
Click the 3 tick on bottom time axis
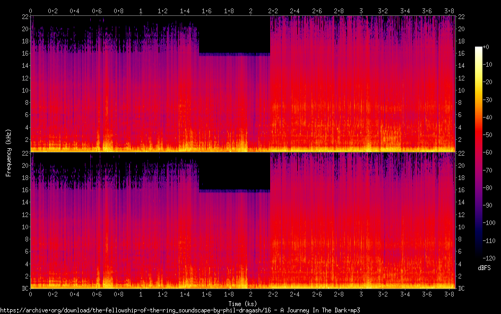(361, 294)
